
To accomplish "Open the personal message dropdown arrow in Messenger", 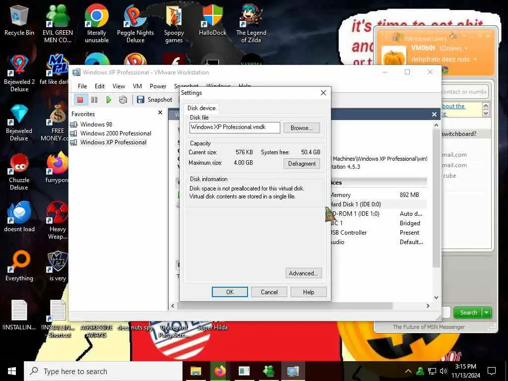I will click(x=475, y=60).
